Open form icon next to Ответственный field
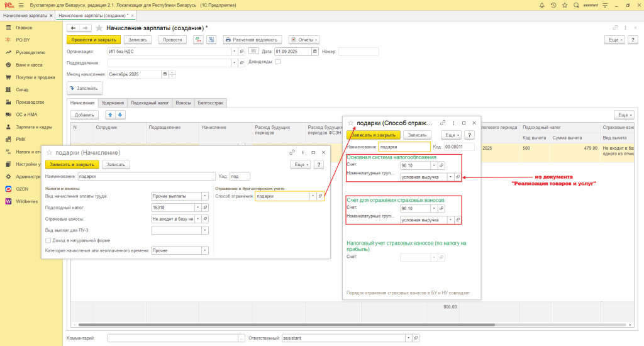 [x=416, y=338]
